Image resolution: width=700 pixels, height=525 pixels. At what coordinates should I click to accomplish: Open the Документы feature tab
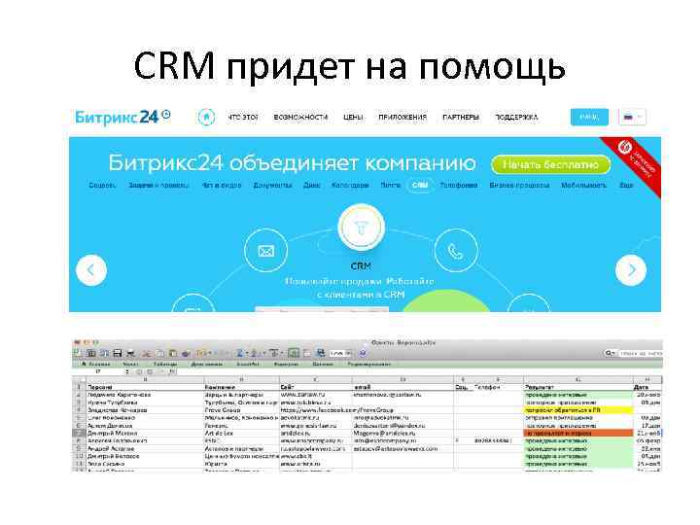[272, 185]
